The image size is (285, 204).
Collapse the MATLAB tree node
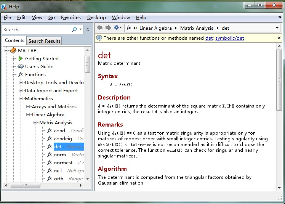[6, 50]
